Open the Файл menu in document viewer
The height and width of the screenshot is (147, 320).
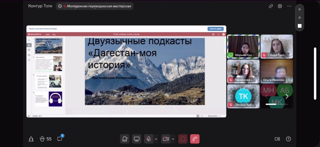click(x=47, y=34)
